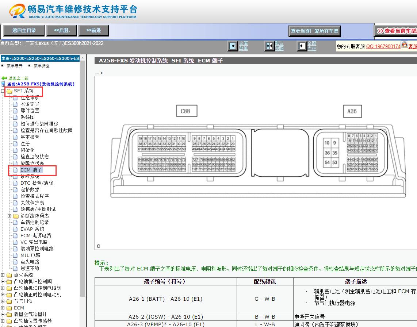The width and height of the screenshot is (417, 327).
Task: Click the 菜单折叠 icon
Action: tap(29, 66)
